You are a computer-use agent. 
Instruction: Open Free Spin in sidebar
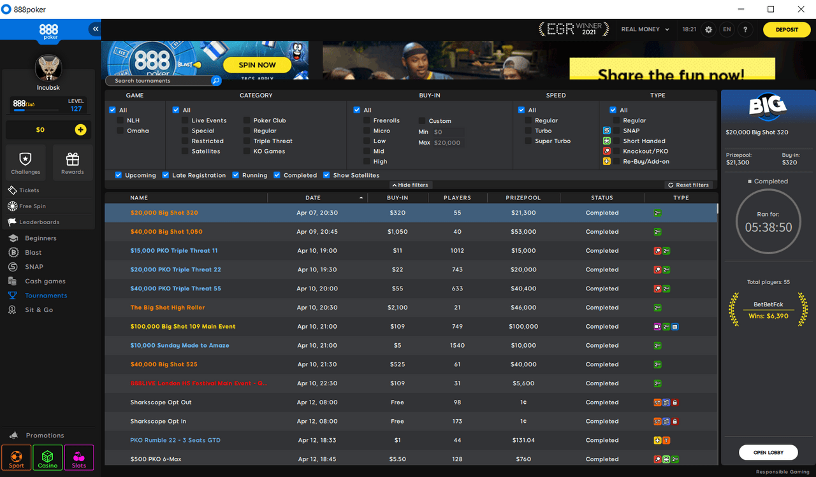pyautogui.click(x=26, y=206)
